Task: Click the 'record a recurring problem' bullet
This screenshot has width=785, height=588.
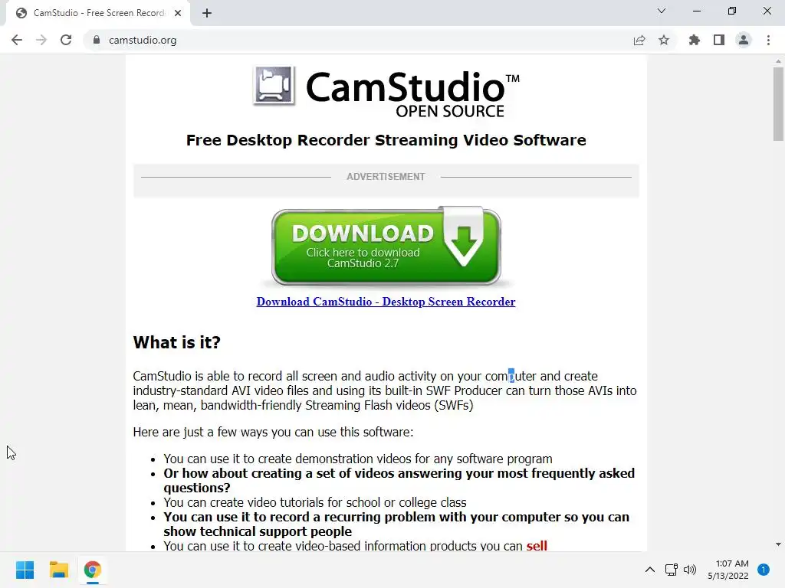Action: (x=396, y=524)
